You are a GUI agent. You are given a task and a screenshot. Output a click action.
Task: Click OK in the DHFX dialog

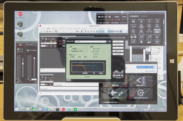click(x=118, y=41)
